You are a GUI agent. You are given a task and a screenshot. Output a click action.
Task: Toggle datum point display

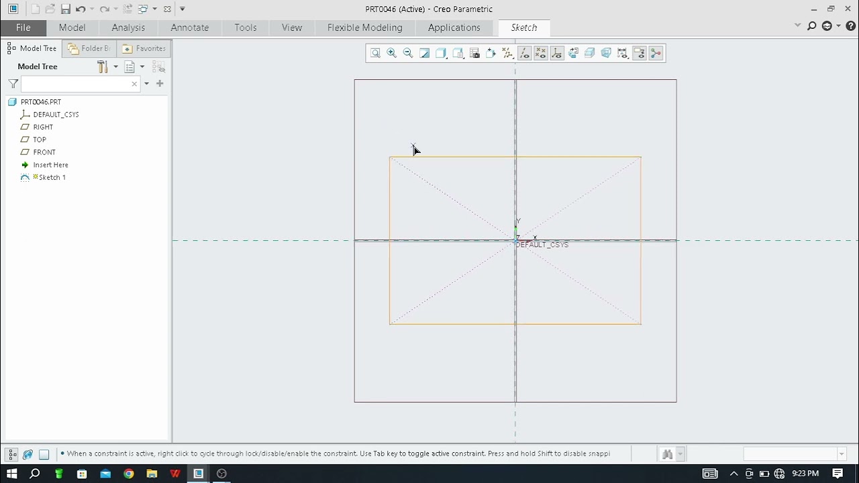[x=540, y=53]
